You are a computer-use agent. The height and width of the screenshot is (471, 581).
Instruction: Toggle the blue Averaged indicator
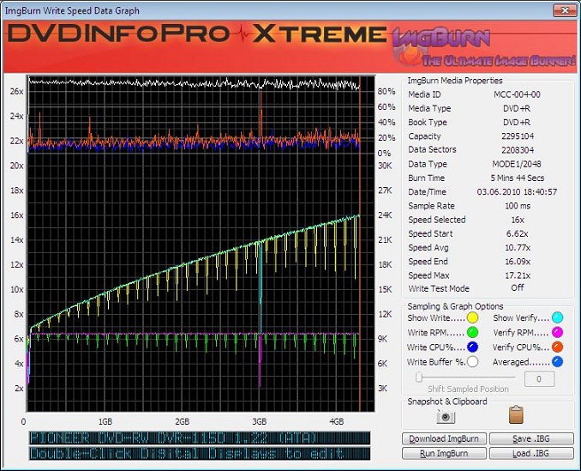click(x=558, y=363)
